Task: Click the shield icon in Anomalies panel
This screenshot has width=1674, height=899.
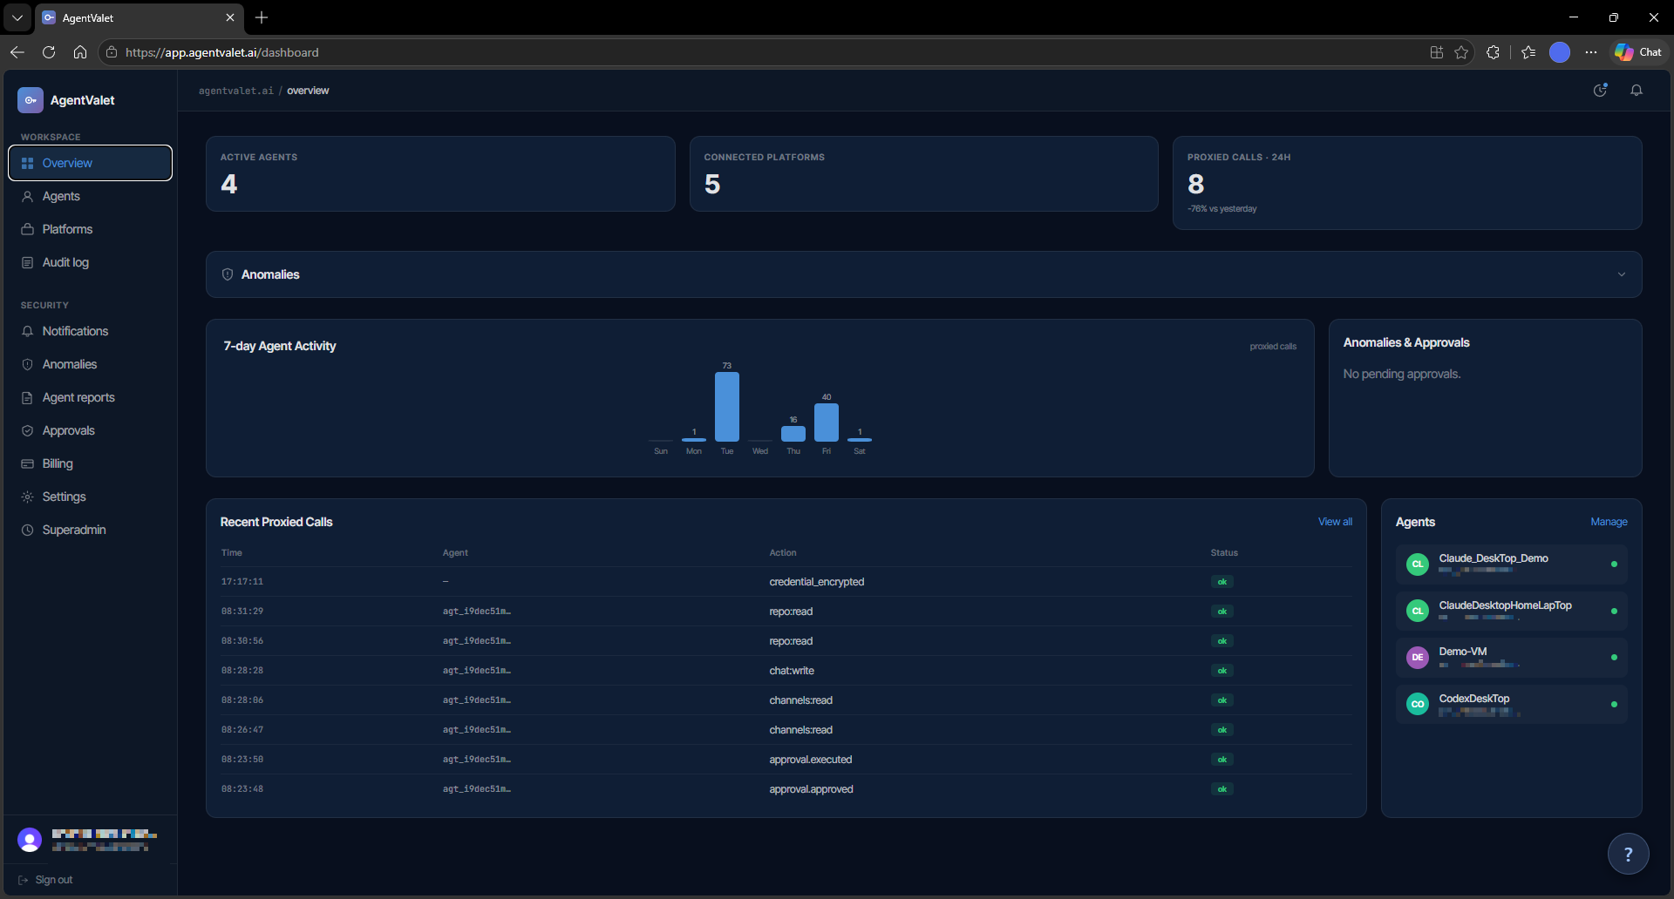Action: click(228, 274)
